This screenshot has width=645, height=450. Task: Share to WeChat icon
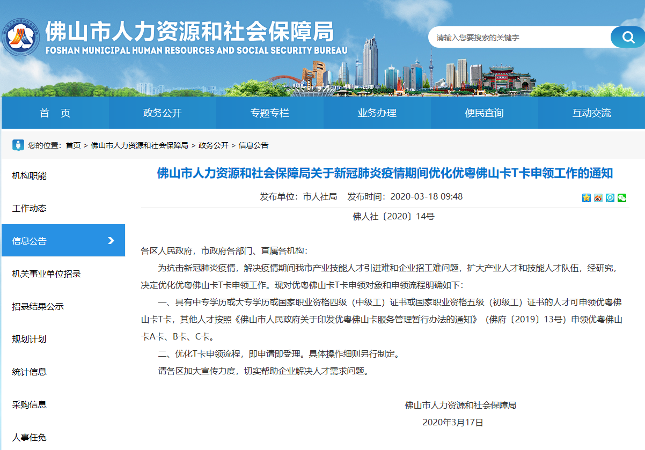pos(622,197)
